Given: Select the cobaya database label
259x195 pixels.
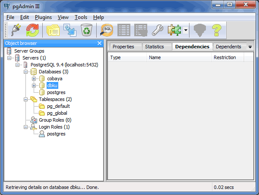Looking at the screenshot, I should 55,79.
